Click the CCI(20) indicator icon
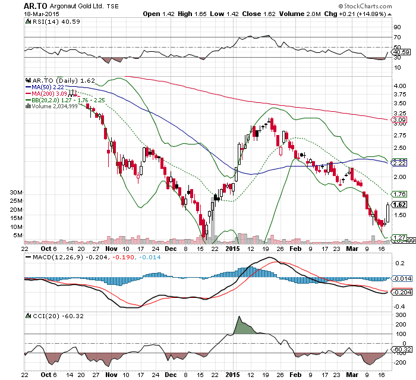 28,316
